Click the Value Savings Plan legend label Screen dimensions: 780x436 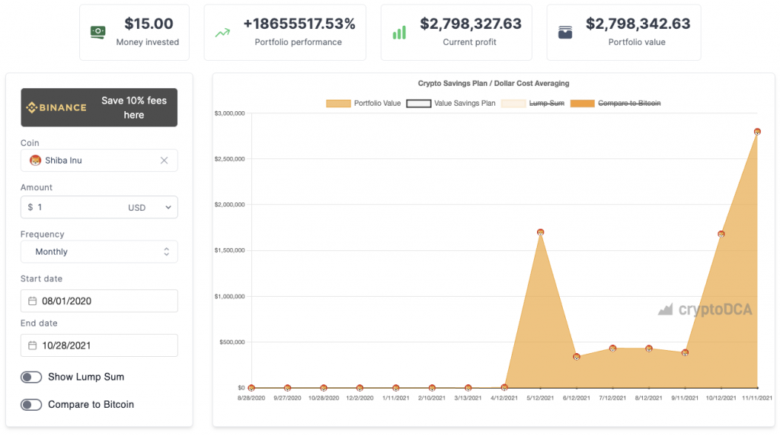(465, 103)
